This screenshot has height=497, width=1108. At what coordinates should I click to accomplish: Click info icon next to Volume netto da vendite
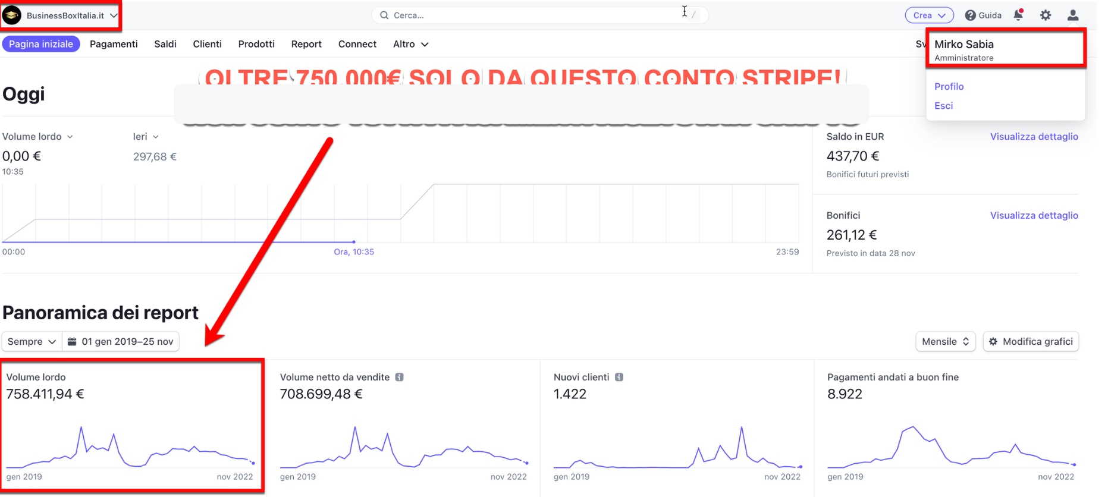[x=399, y=377]
